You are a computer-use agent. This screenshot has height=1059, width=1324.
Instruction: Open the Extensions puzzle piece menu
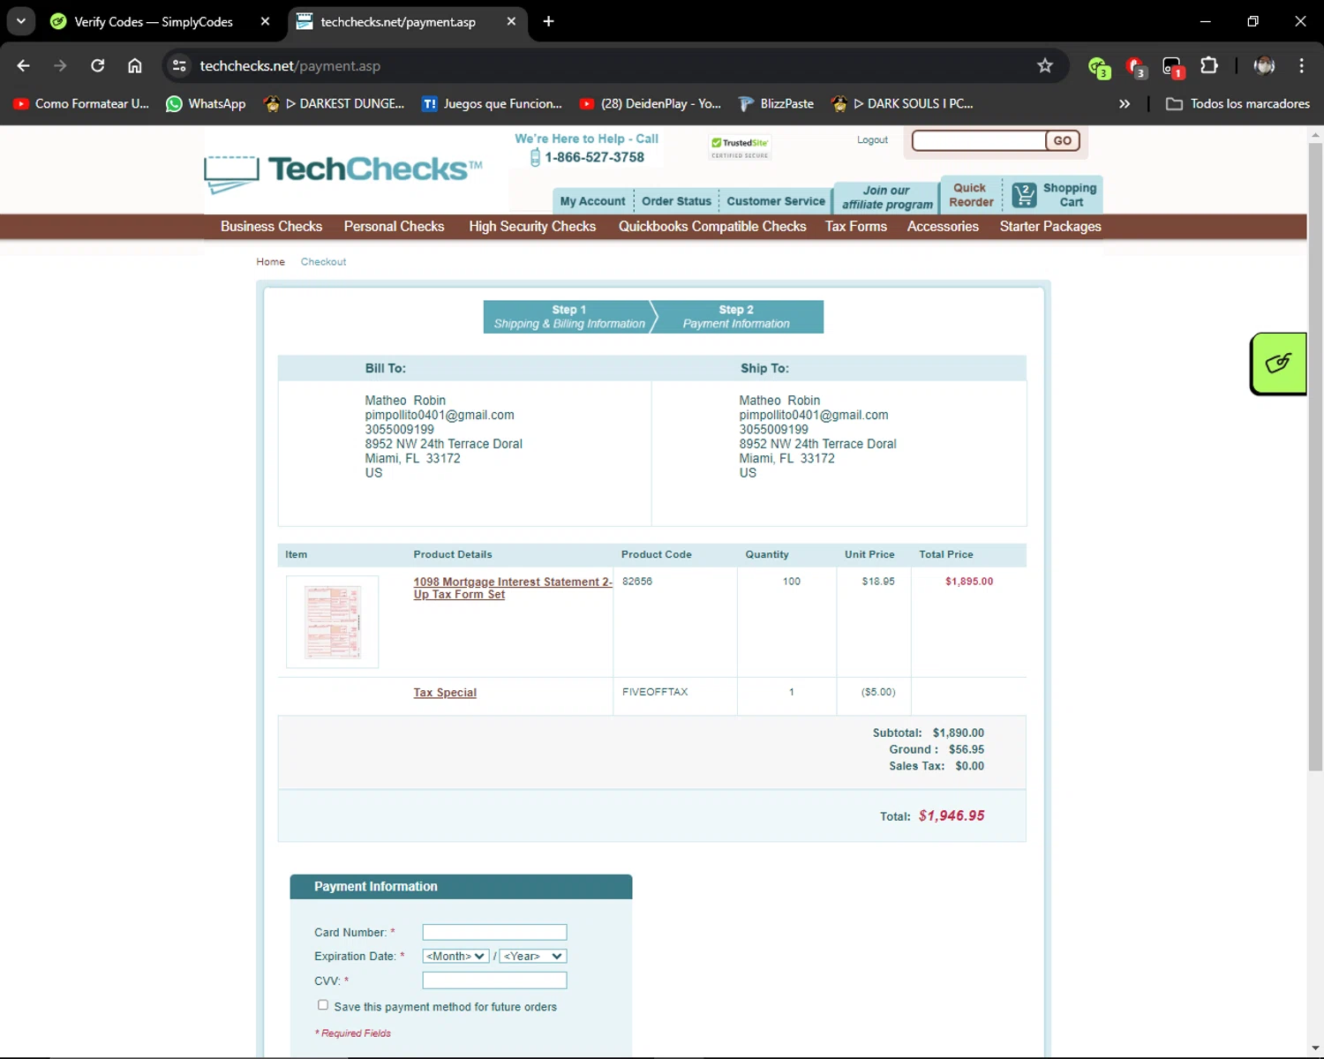click(1209, 65)
